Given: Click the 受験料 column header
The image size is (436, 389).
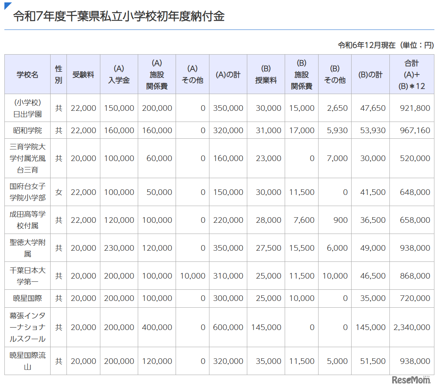Looking at the screenshot, I should tap(83, 74).
